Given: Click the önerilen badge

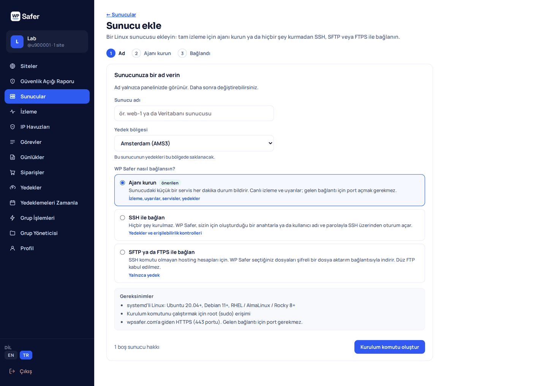Looking at the screenshot, I should point(170,183).
